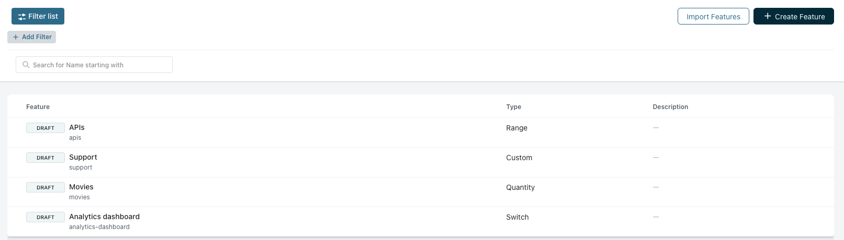Screen dimensions: 844x240
Task: Click the plus icon in Create Feature
Action: [767, 17]
